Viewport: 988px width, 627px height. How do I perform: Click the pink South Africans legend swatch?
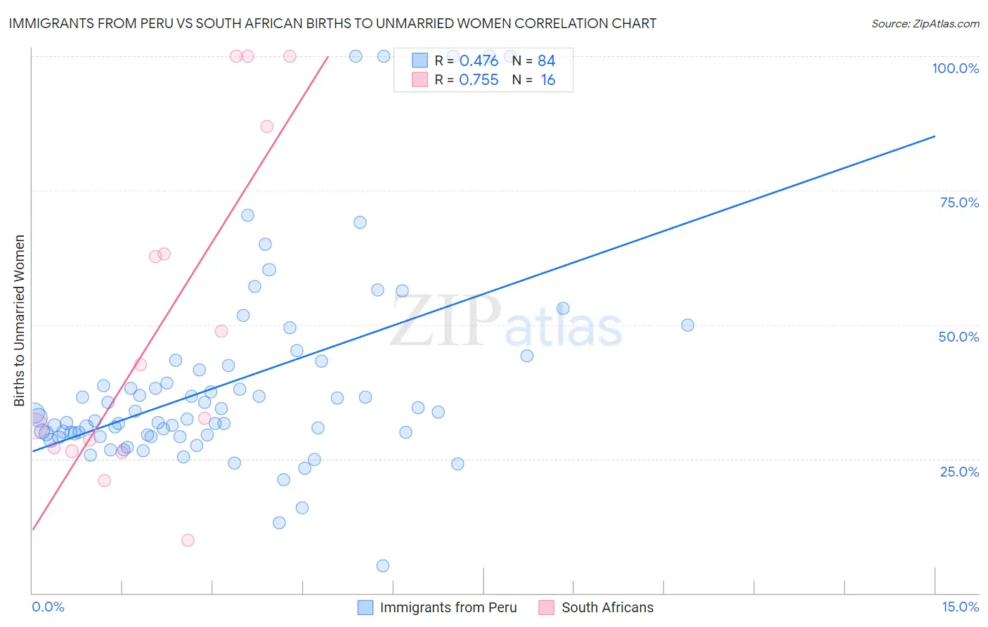coord(547,607)
